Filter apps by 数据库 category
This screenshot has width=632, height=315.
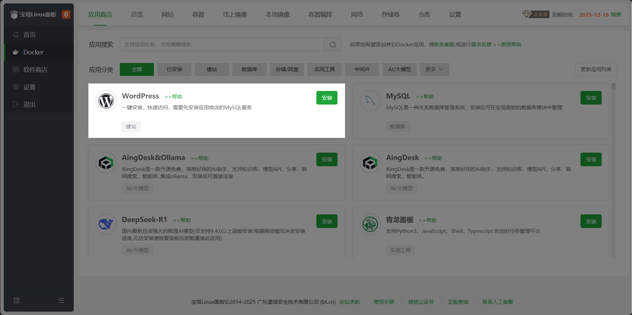coord(249,69)
